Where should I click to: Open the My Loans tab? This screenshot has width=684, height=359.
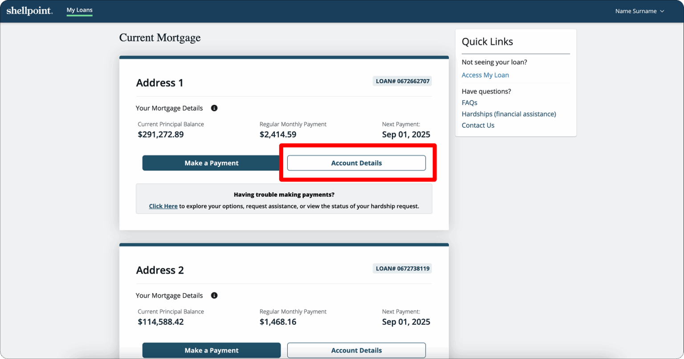79,10
